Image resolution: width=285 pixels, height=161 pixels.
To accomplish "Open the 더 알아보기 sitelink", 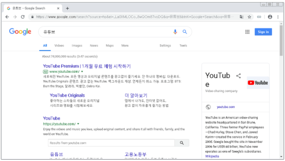I will tap(136, 95).
